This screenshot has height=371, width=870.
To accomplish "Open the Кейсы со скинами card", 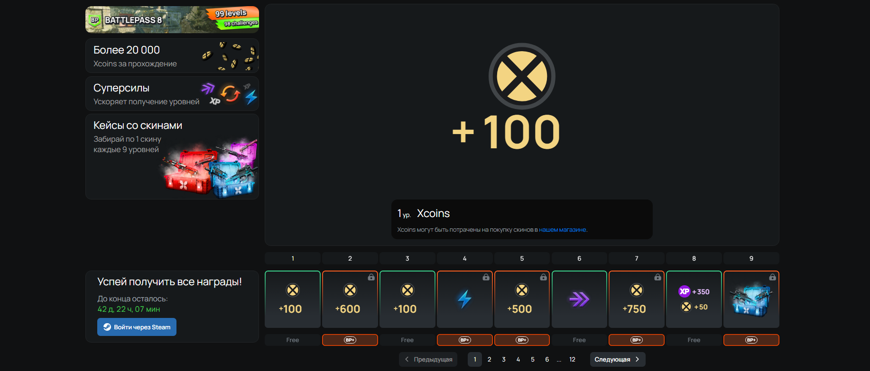I will pyautogui.click(x=172, y=156).
